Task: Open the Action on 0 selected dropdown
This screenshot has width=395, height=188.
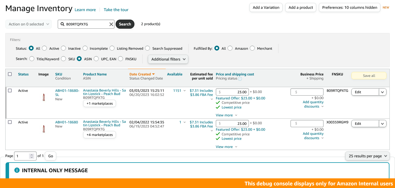Action: point(29,24)
